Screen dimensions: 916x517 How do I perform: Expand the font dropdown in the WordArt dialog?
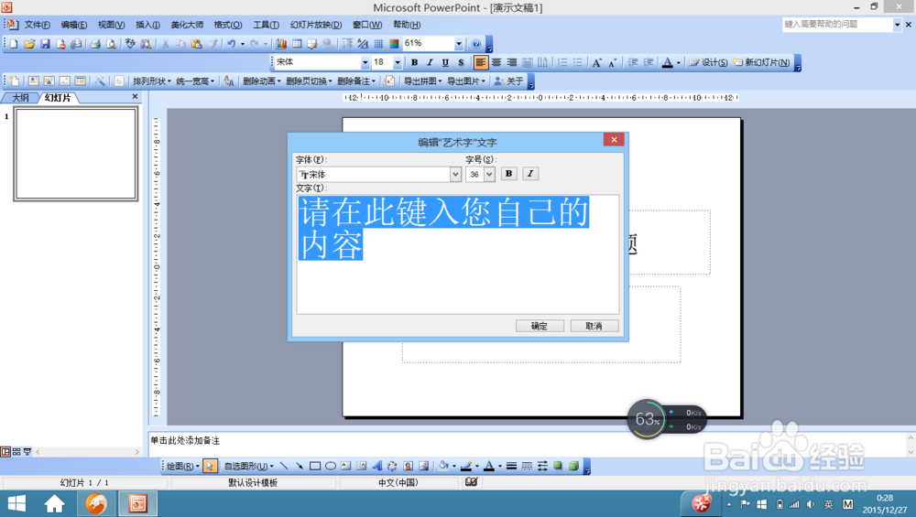click(455, 174)
